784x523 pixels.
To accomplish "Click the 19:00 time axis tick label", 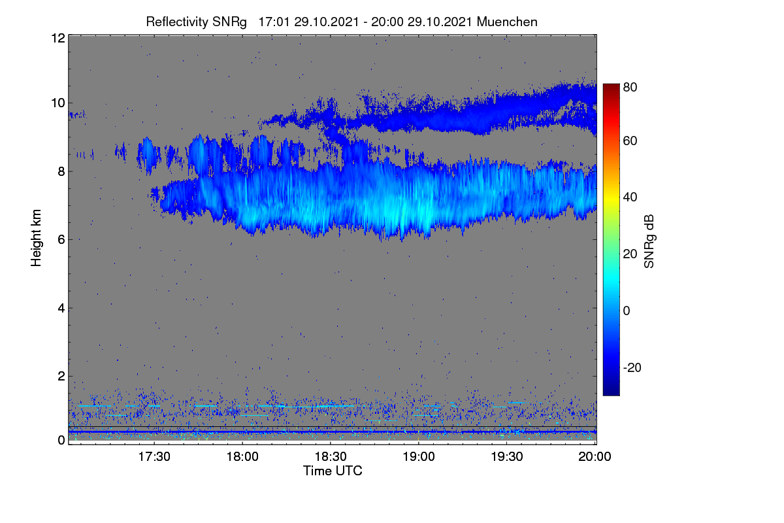I will [419, 457].
